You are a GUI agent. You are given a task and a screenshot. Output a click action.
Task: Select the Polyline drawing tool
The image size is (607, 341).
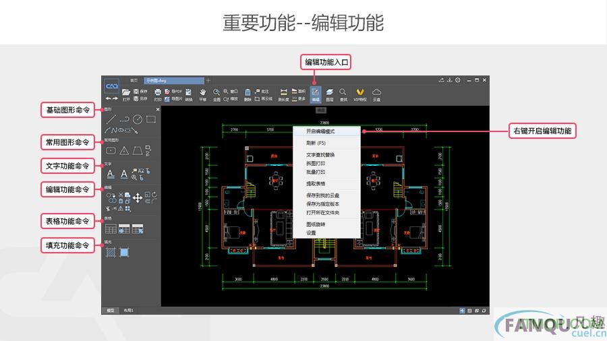125,119
